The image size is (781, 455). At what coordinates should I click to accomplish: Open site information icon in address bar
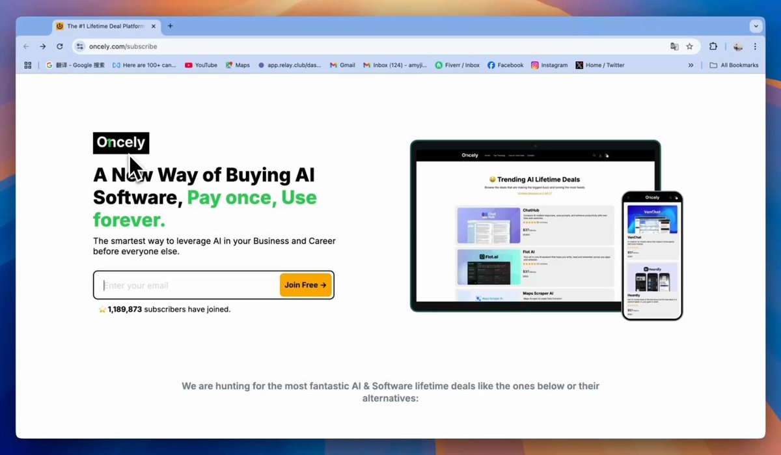pyautogui.click(x=80, y=47)
